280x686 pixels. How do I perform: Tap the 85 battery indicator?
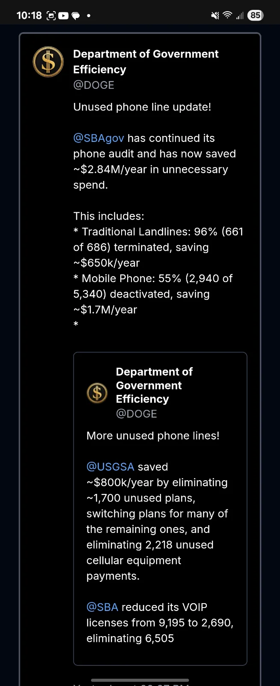coord(255,15)
